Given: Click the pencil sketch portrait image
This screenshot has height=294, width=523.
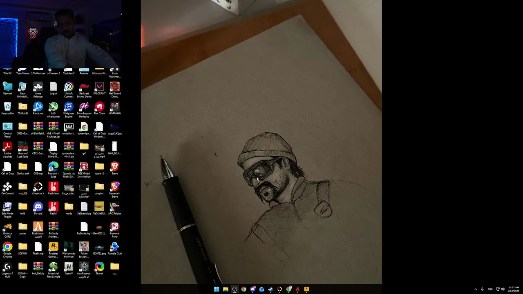Looking at the screenshot, I should (x=261, y=142).
